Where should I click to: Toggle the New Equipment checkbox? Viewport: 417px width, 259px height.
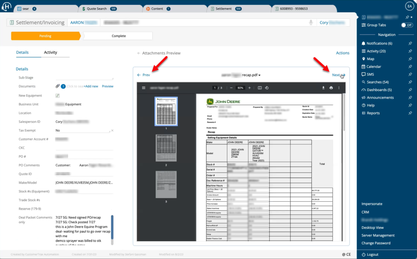[58, 96]
